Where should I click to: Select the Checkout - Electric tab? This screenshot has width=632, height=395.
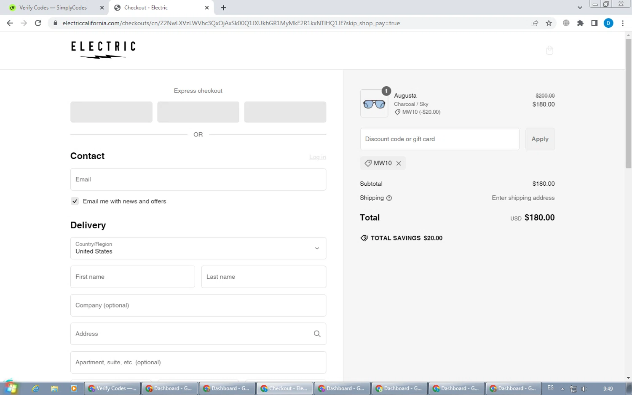tap(161, 8)
